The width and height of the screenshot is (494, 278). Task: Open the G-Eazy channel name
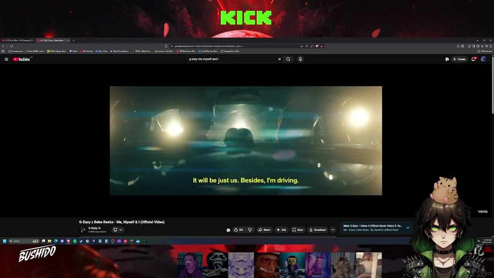(x=93, y=228)
